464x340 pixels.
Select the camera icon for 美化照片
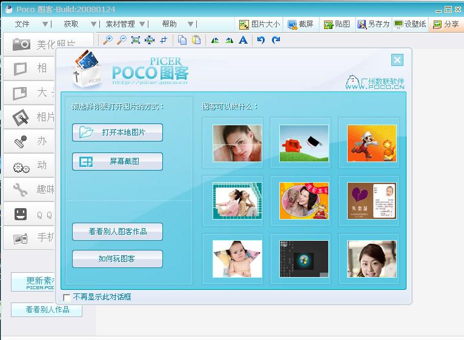pyautogui.click(x=21, y=44)
